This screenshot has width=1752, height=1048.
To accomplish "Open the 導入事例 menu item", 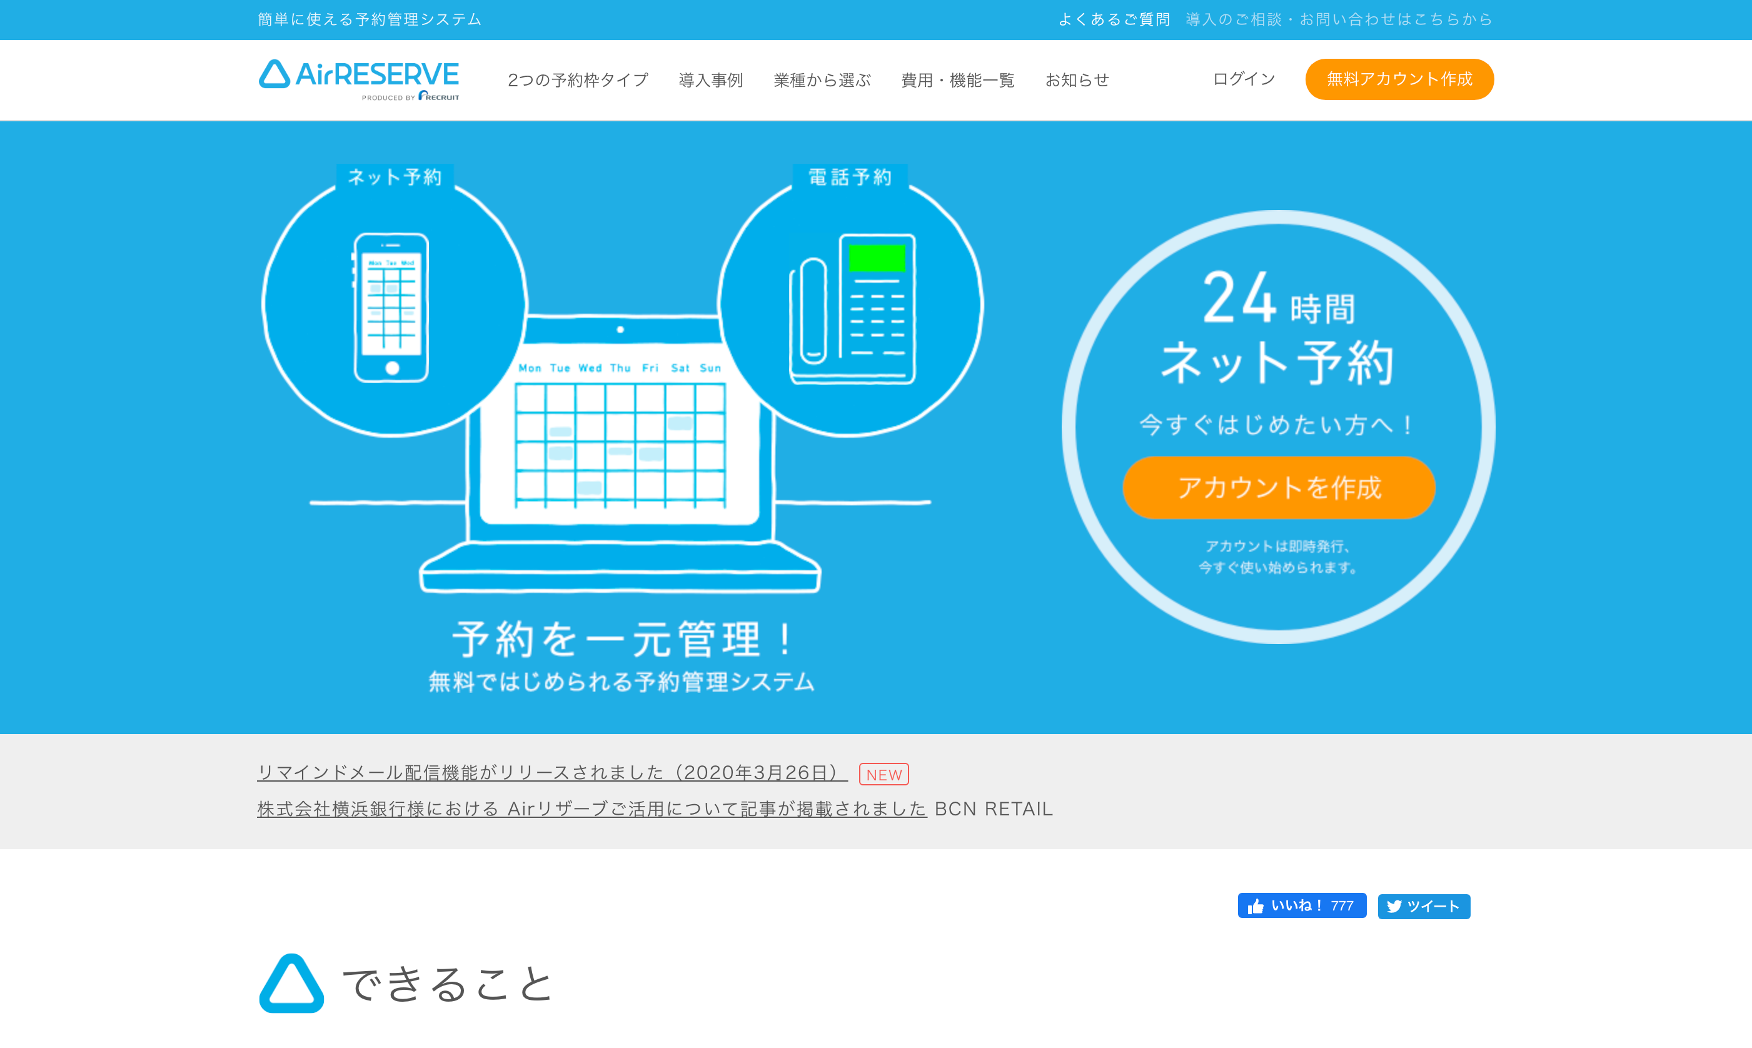I will click(x=710, y=80).
